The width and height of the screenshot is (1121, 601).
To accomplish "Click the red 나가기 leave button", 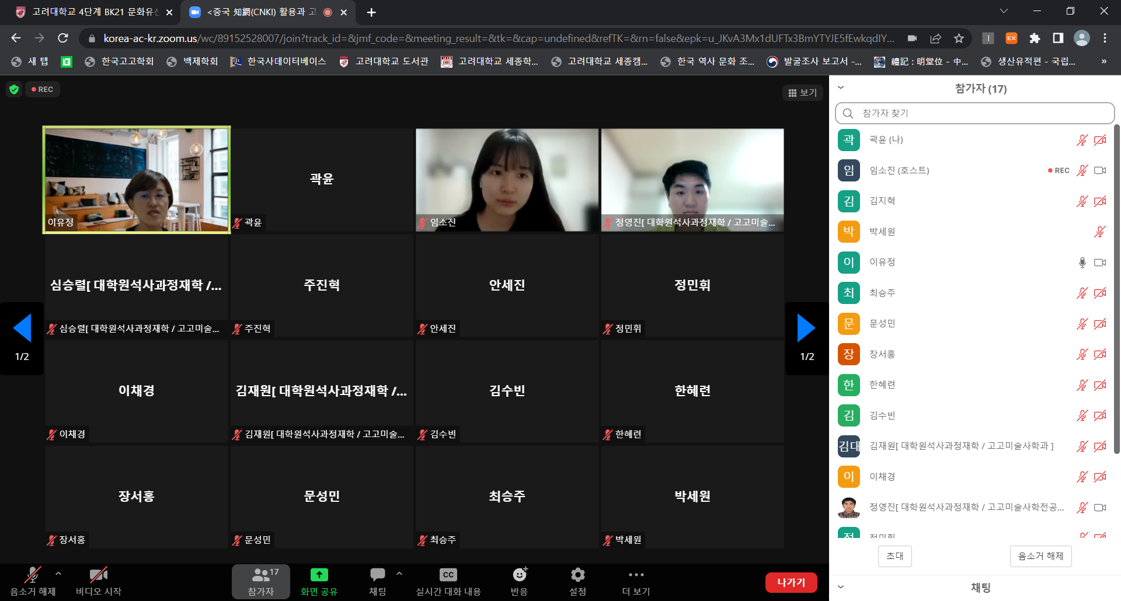I will [791, 582].
